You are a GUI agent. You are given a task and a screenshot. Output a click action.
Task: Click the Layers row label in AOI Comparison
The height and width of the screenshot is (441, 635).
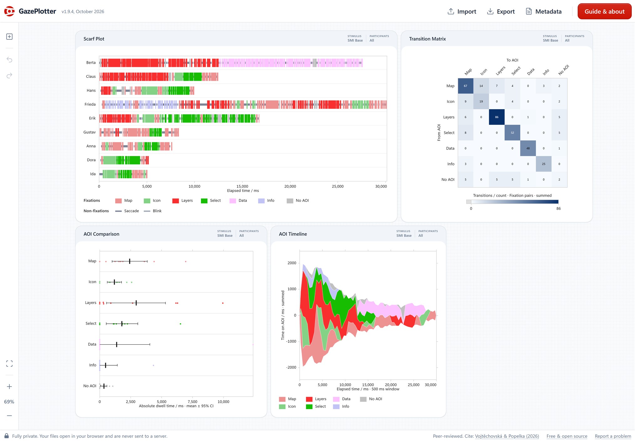click(x=90, y=303)
